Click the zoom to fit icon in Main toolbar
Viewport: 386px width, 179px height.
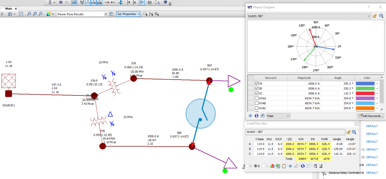point(21,14)
